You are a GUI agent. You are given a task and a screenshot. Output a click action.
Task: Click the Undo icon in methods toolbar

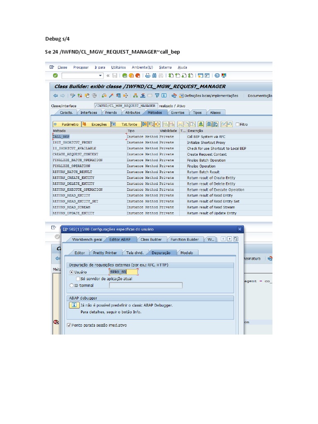(x=230, y=124)
